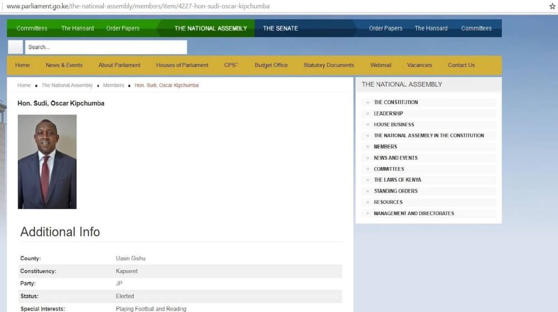Go to Budget Office page
The width and height of the screenshot is (558, 312).
271,65
